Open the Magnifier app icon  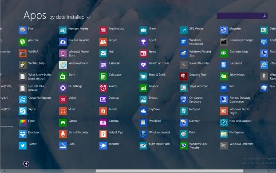tap(224, 30)
